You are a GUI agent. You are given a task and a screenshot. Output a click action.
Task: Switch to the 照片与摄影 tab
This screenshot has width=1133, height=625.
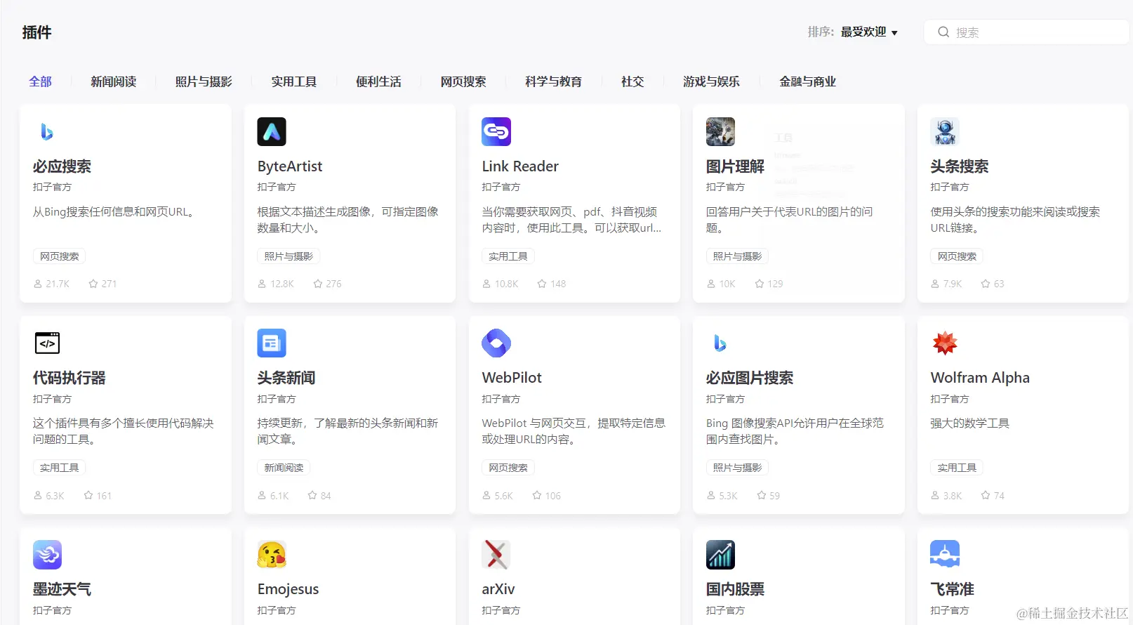tap(204, 81)
